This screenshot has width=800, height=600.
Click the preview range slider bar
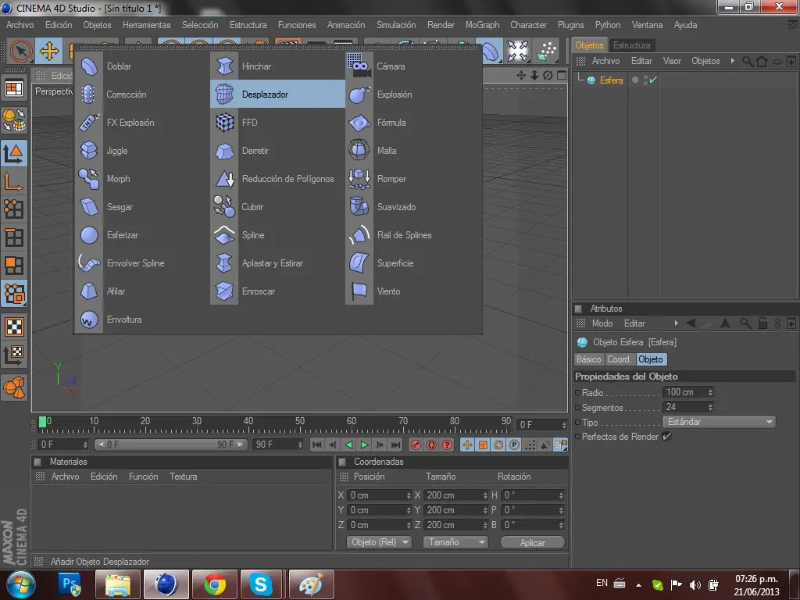pos(170,445)
